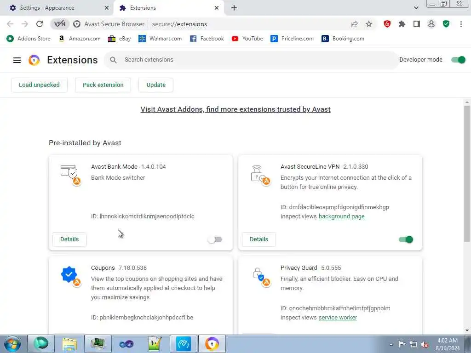This screenshot has width=471, height=353.
Task: Go forward using the forward arrow
Action: coord(25,24)
